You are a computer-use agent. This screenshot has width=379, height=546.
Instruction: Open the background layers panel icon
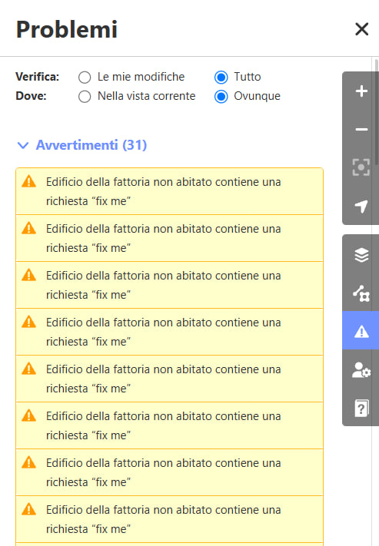click(x=361, y=255)
